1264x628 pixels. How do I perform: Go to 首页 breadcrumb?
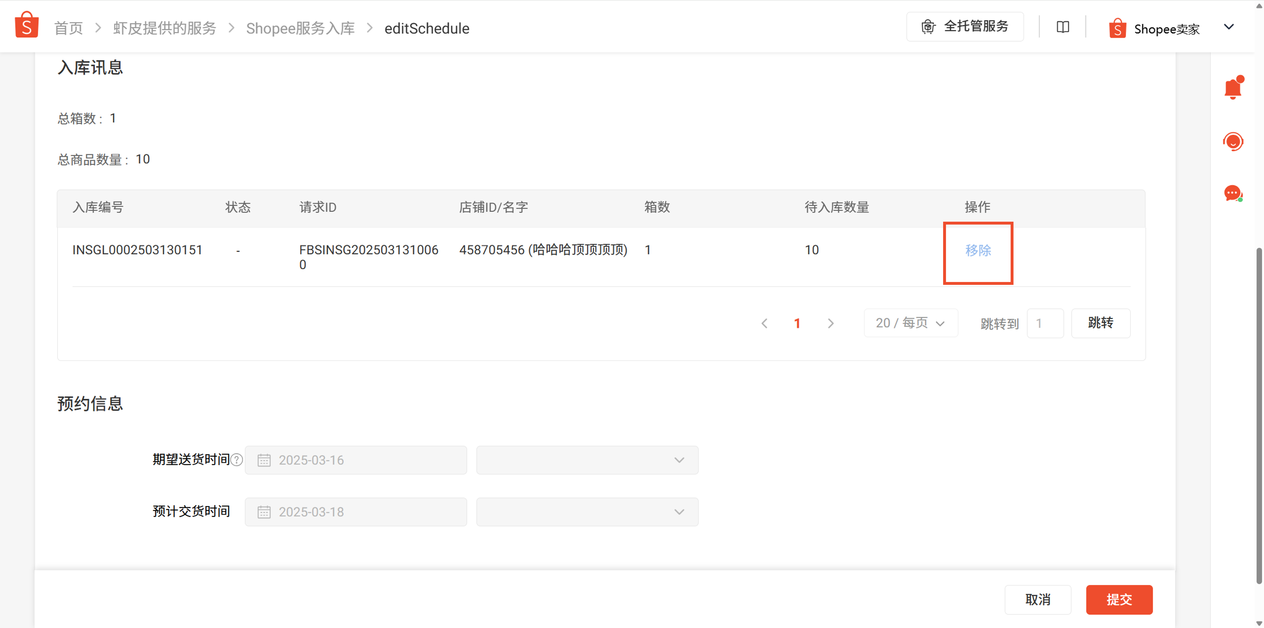[68, 28]
